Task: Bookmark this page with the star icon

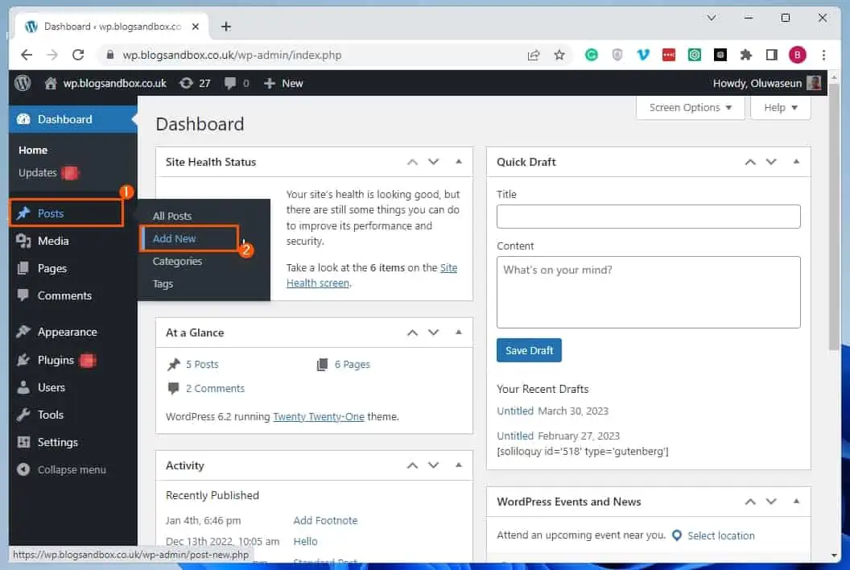Action: [559, 55]
